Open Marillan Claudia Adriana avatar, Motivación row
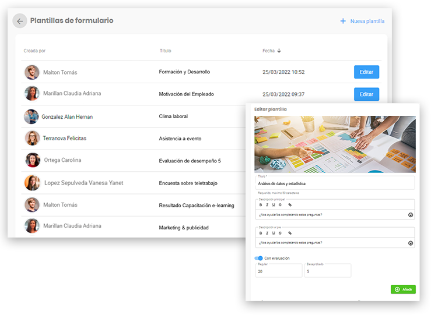 32,93
